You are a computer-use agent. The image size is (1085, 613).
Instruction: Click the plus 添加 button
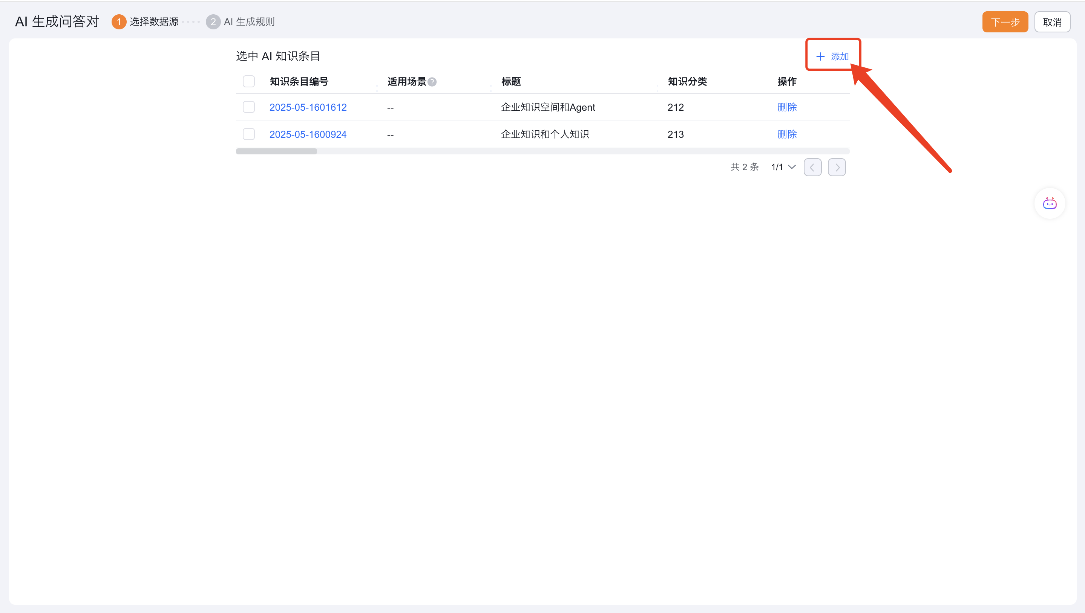pos(832,56)
